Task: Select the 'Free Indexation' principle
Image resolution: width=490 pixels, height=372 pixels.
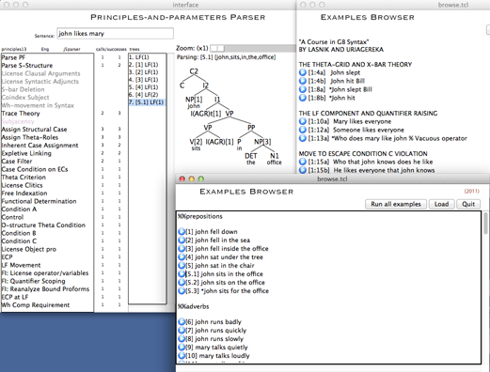Action: tap(24, 194)
